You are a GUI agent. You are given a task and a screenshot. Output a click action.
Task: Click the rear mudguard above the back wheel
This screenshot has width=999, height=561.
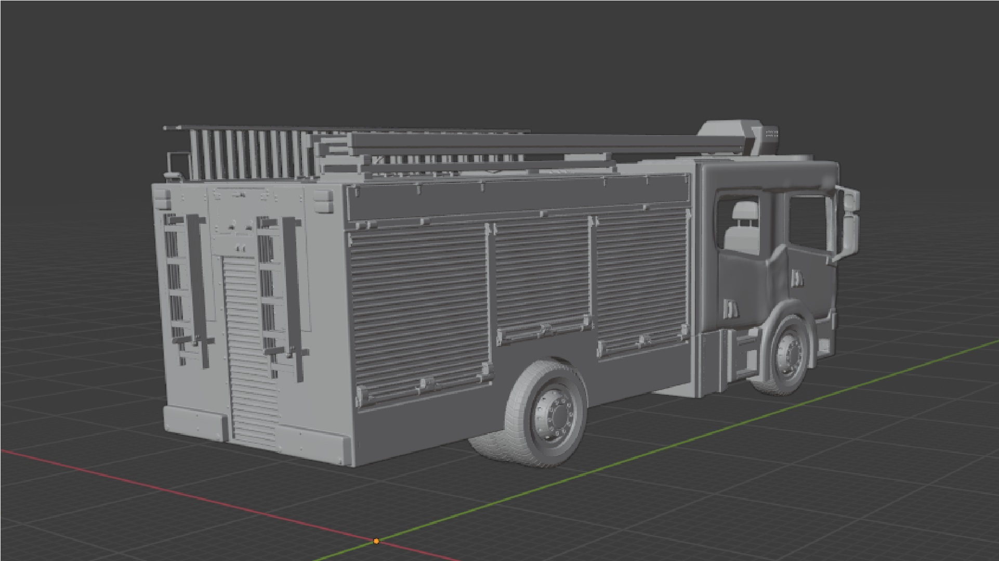pyautogui.click(x=551, y=364)
